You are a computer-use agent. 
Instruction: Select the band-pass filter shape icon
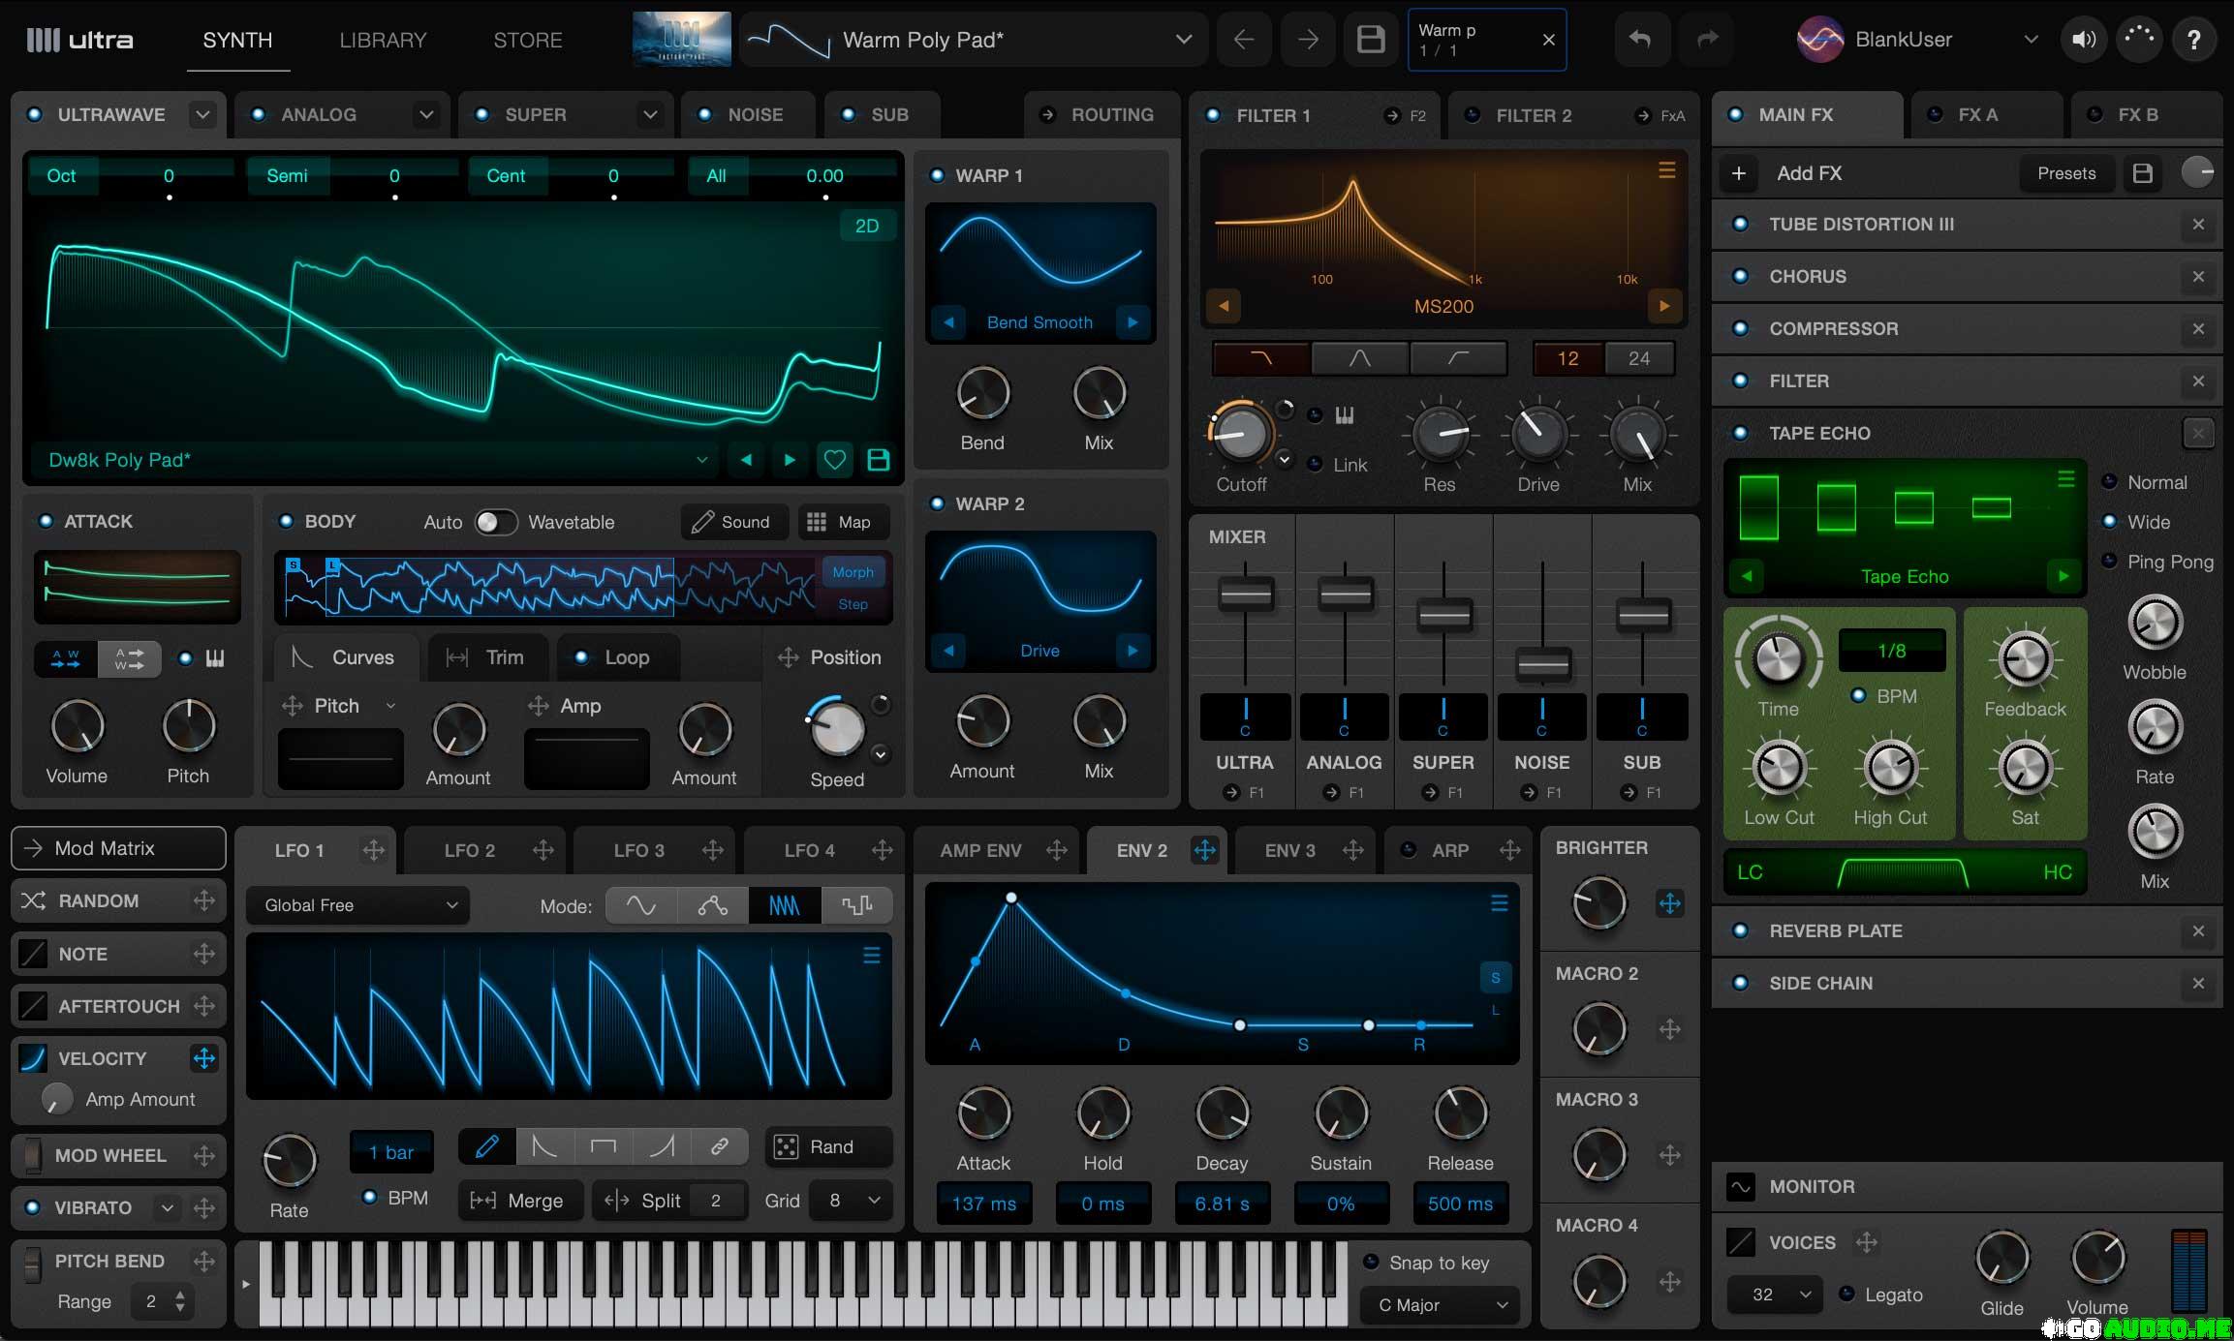pos(1360,358)
